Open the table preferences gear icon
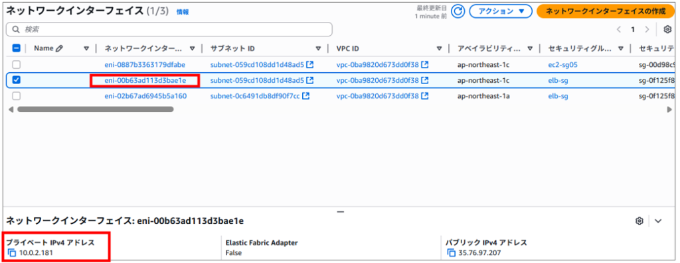The height and width of the screenshot is (263, 680). (x=668, y=29)
